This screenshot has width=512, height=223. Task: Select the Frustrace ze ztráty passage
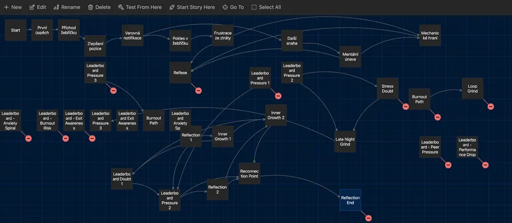coord(223,35)
